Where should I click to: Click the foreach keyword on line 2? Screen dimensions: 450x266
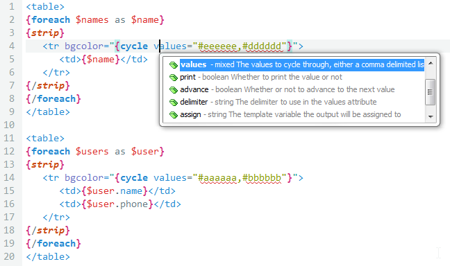51,20
